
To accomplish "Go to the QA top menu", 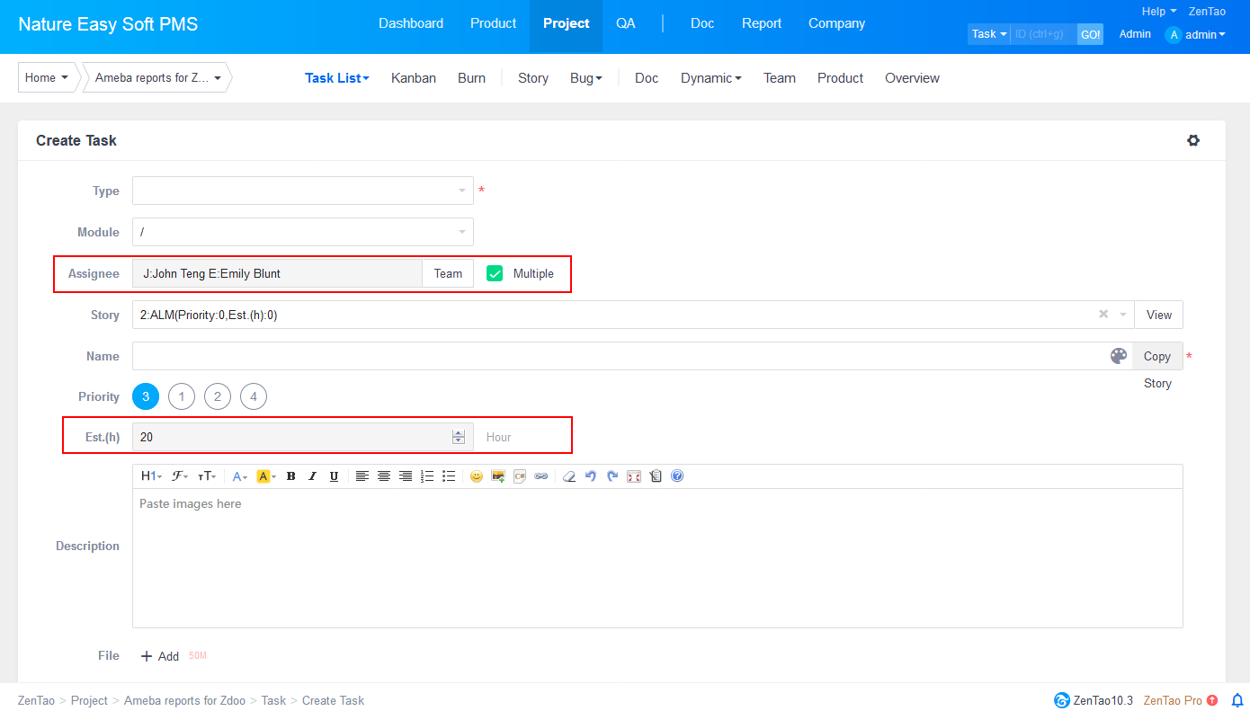I will 626,23.
